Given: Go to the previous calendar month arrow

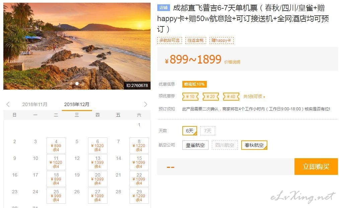Looking at the screenshot, I should [8, 105].
